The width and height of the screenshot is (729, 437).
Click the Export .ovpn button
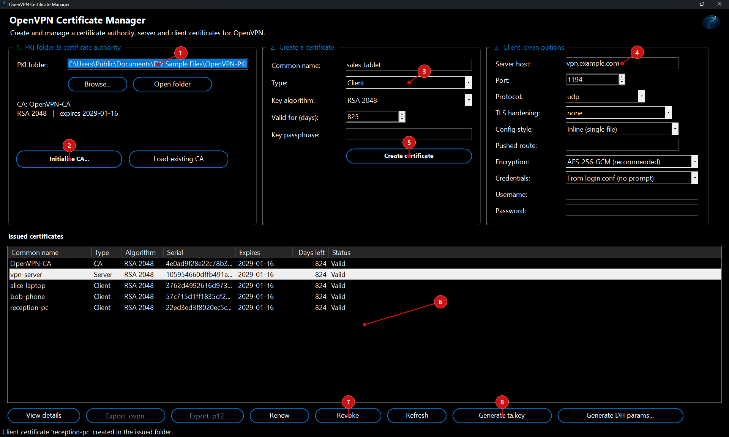point(125,415)
